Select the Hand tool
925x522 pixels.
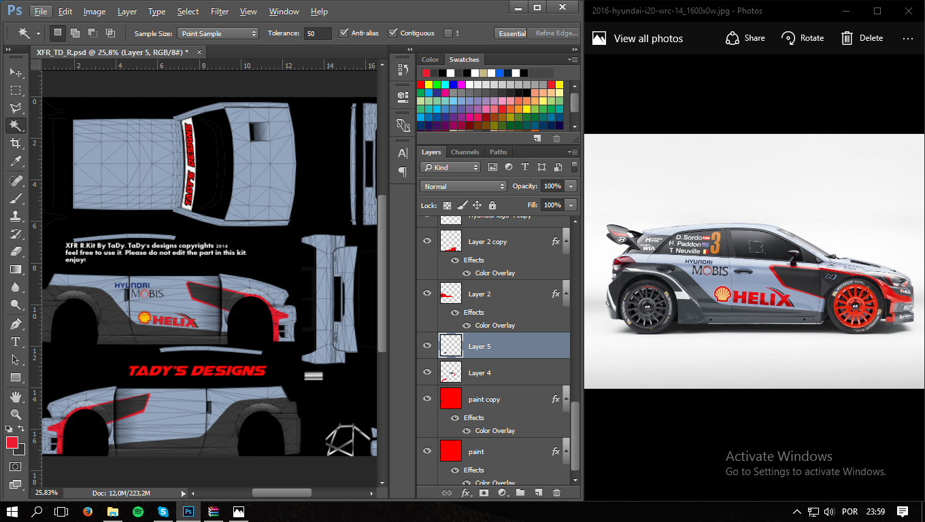[15, 396]
